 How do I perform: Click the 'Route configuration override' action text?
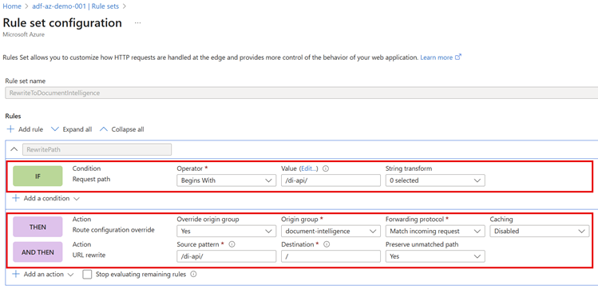[113, 230]
